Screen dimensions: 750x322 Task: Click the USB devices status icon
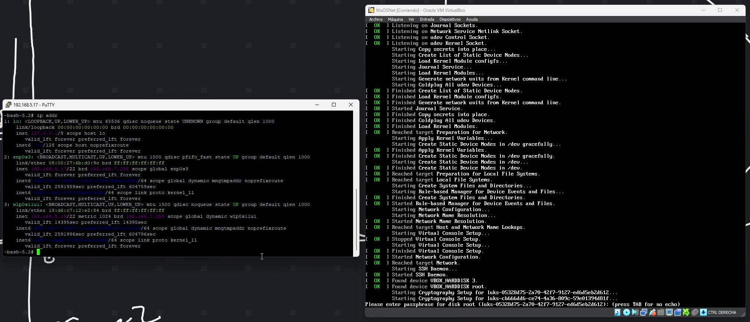click(652, 312)
